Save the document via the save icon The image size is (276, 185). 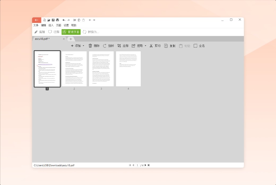(53, 20)
